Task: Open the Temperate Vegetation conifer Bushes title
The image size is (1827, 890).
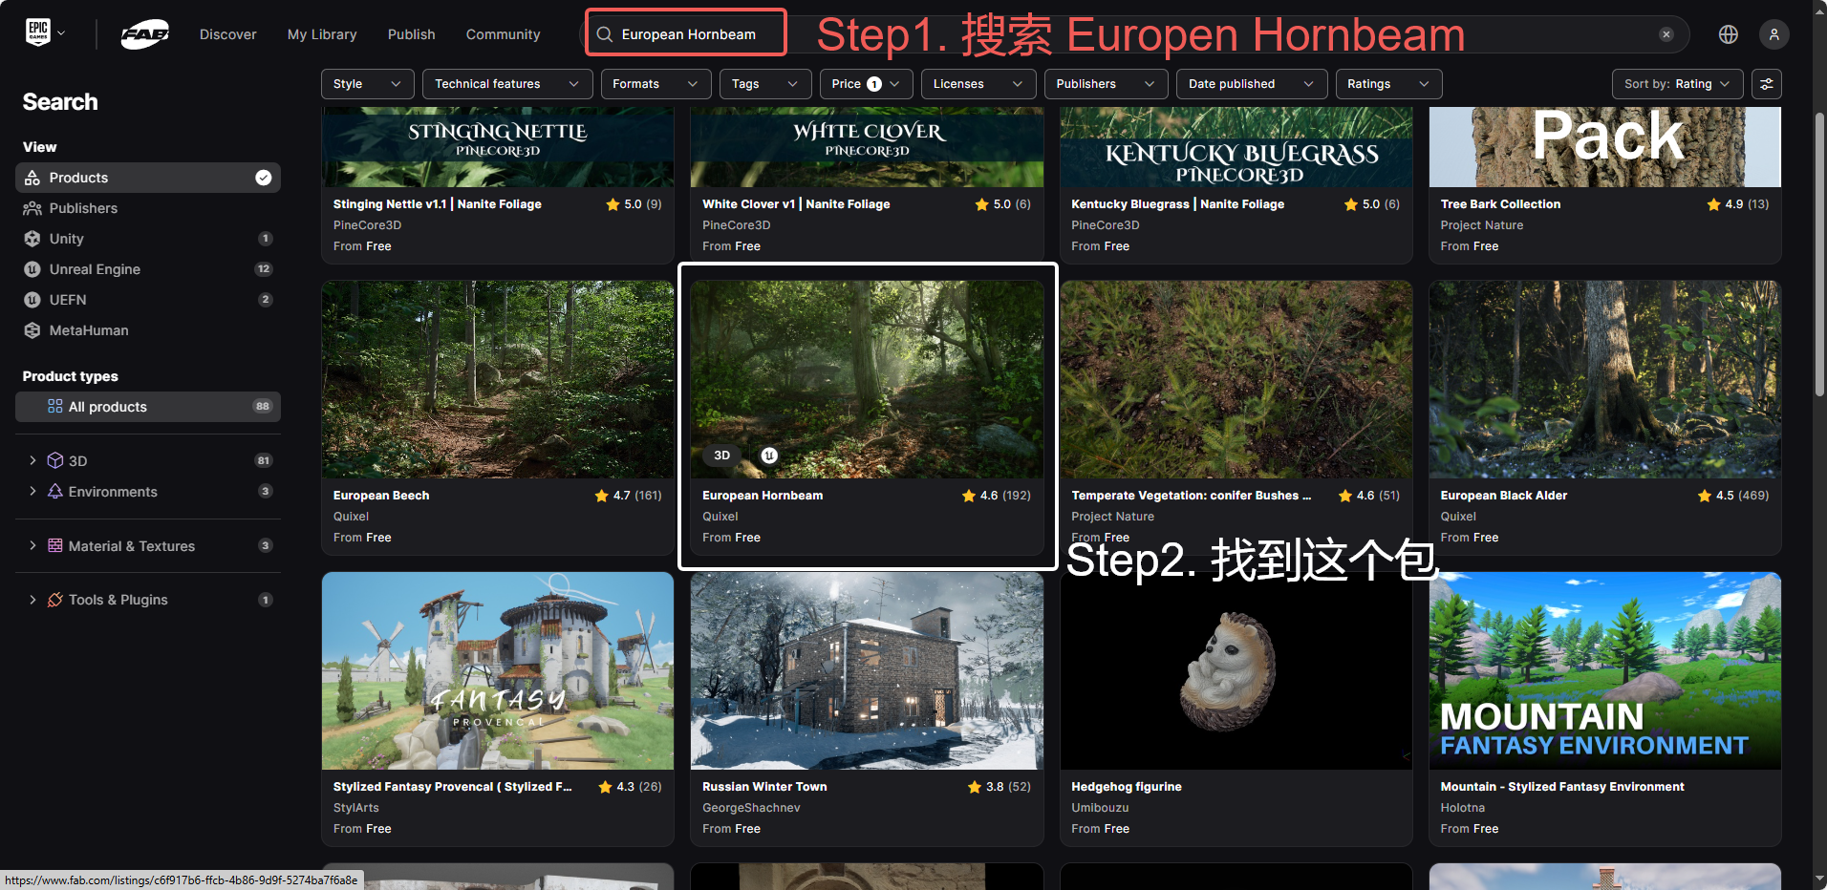Action: point(1191,496)
